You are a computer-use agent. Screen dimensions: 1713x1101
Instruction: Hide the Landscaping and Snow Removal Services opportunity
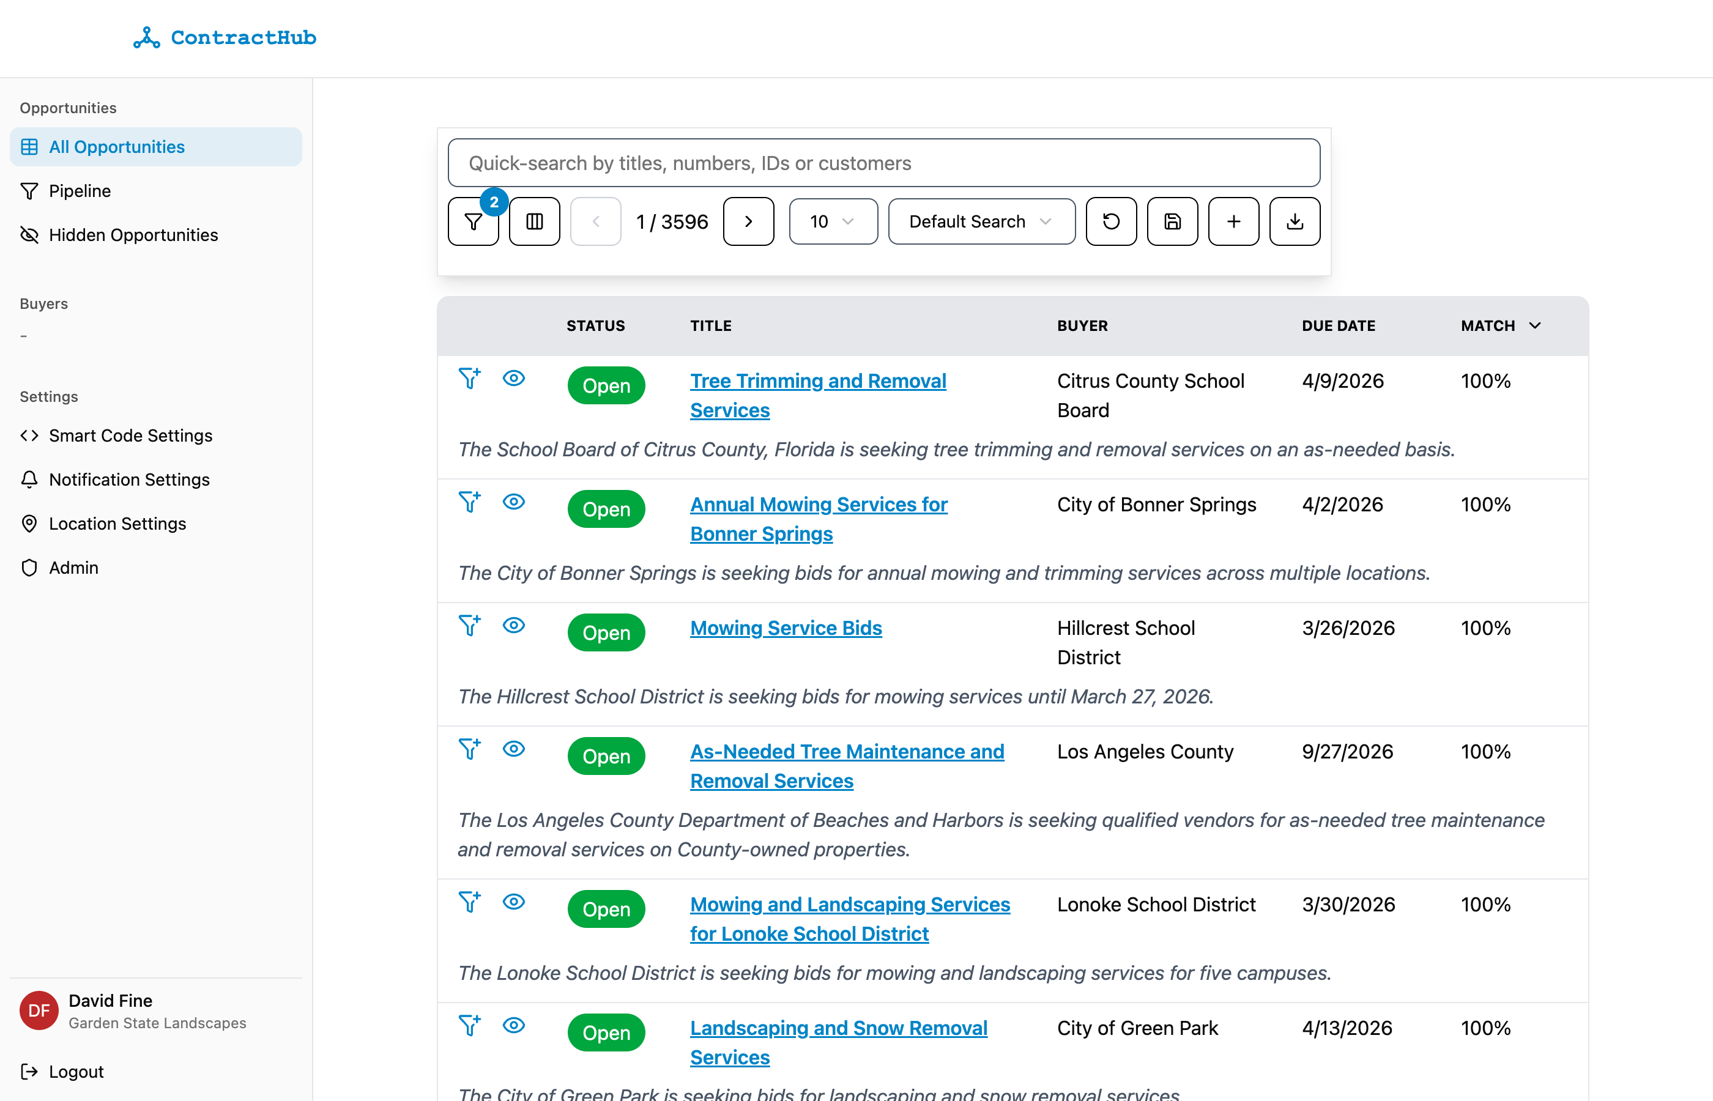point(513,1025)
